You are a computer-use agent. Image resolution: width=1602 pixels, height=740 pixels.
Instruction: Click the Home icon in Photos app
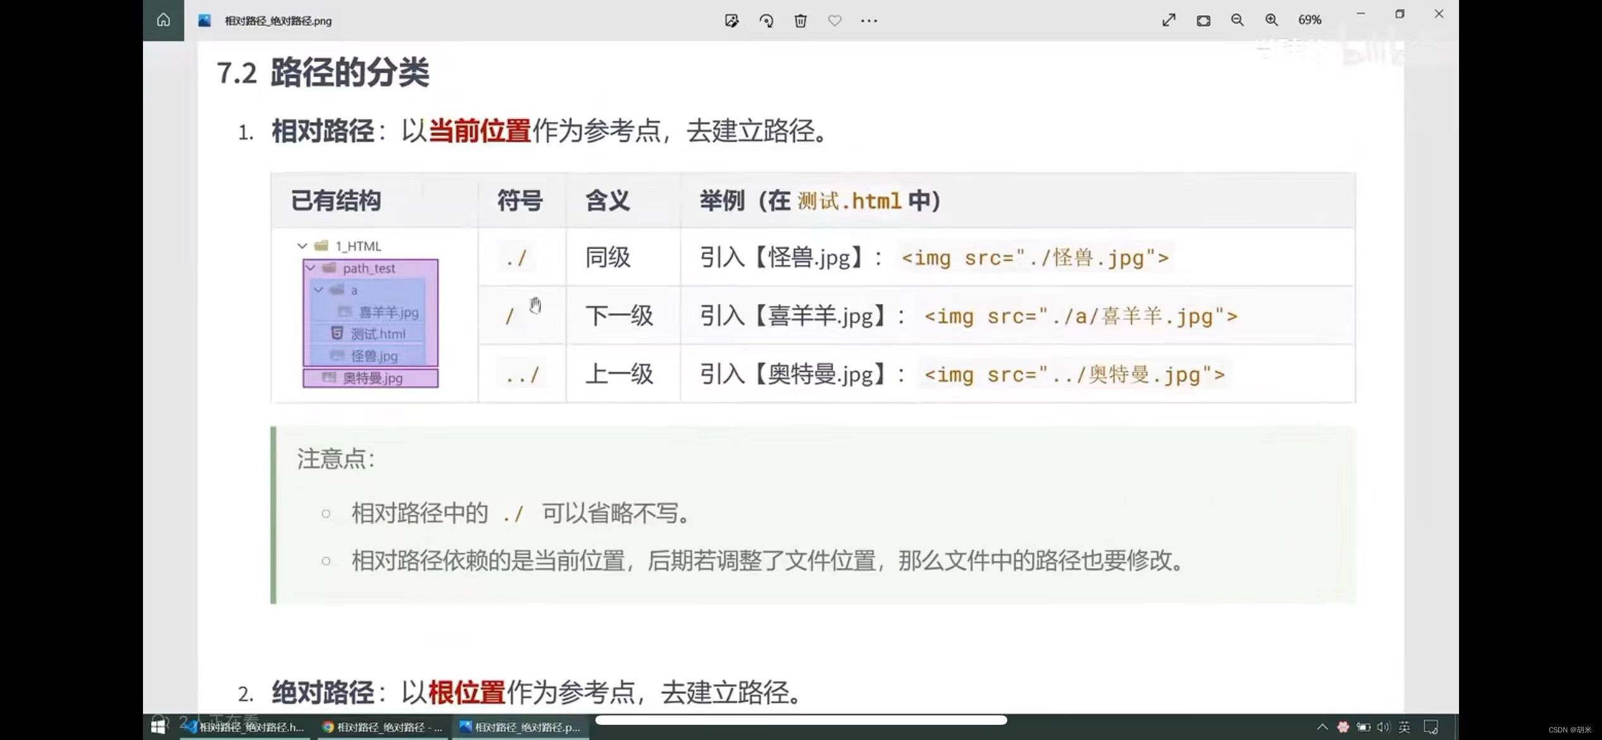pos(163,20)
